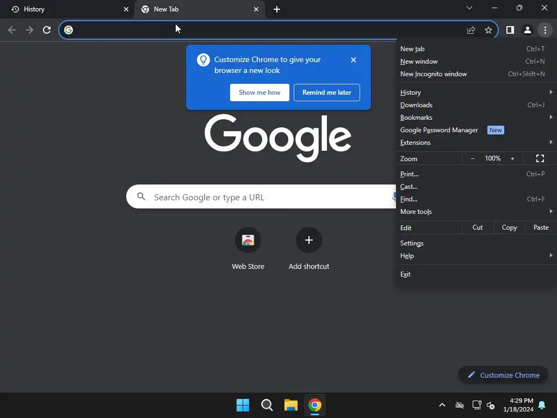Choose Cast from the menu
The height and width of the screenshot is (418, 557).
point(476,187)
